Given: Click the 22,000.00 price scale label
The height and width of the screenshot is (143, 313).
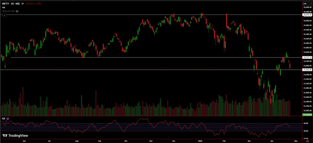Looking at the screenshot, I should [307, 111].
